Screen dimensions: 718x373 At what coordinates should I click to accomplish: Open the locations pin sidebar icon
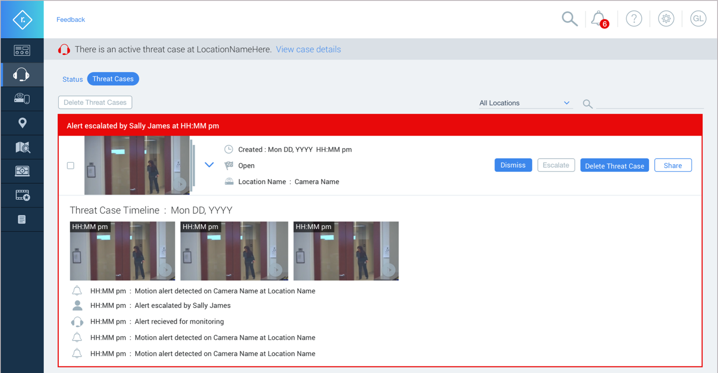pos(22,123)
